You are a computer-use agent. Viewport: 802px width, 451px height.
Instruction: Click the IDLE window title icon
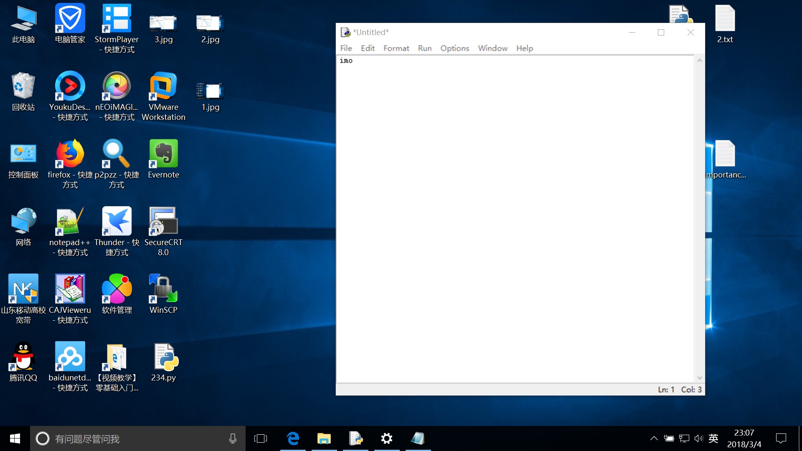click(345, 32)
